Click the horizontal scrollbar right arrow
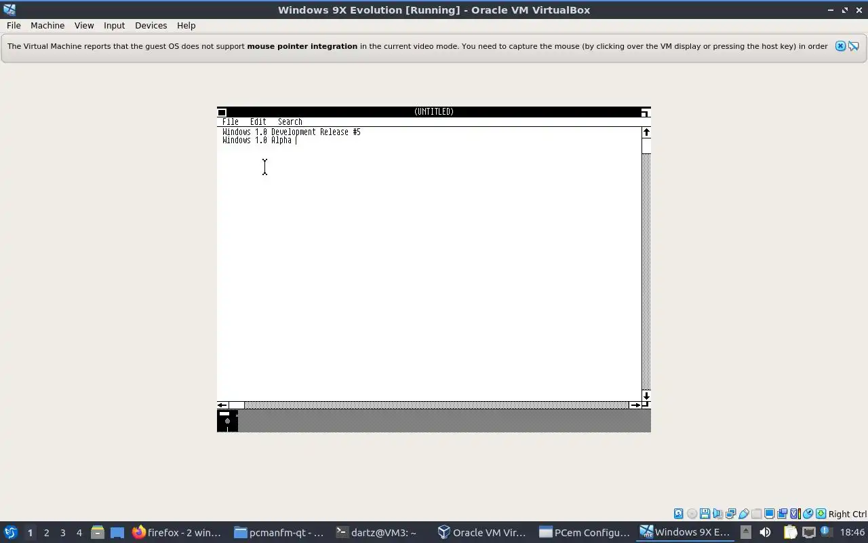The height and width of the screenshot is (543, 868). 635,405
